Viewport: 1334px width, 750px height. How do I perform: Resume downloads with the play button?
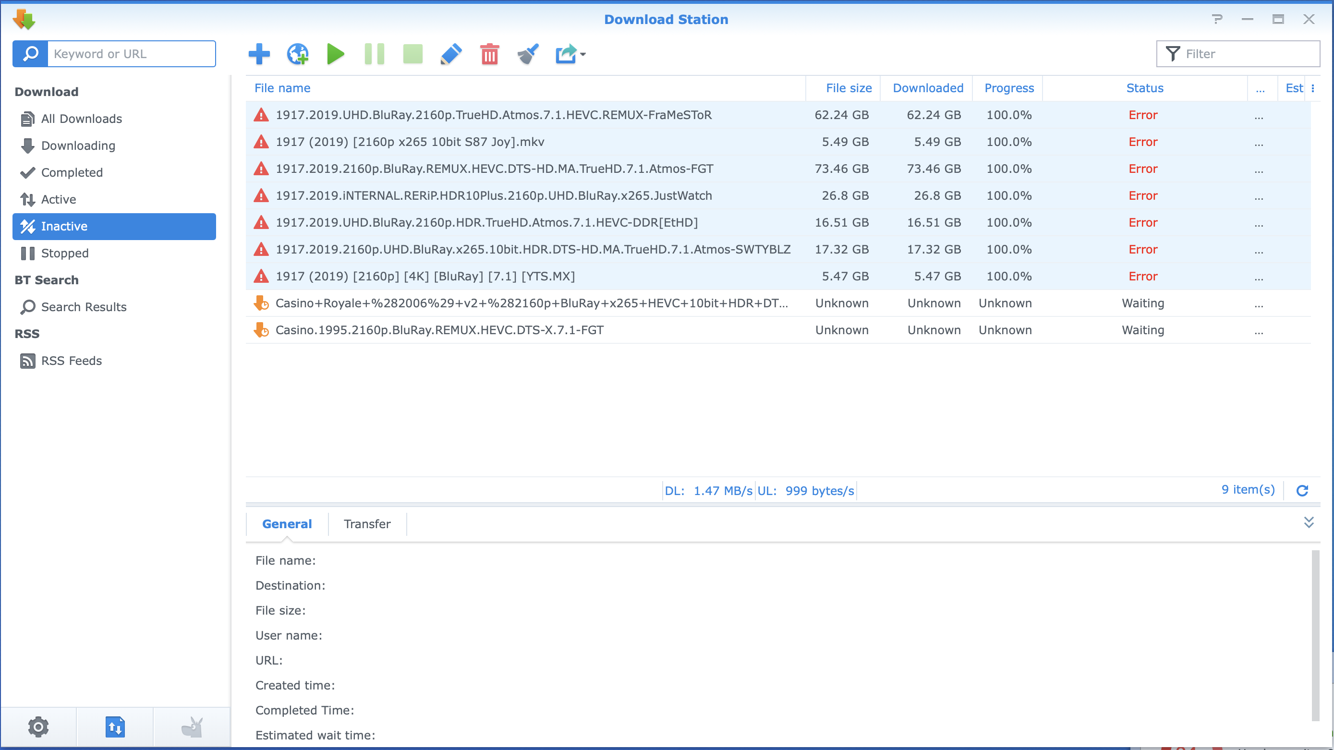[x=335, y=54]
